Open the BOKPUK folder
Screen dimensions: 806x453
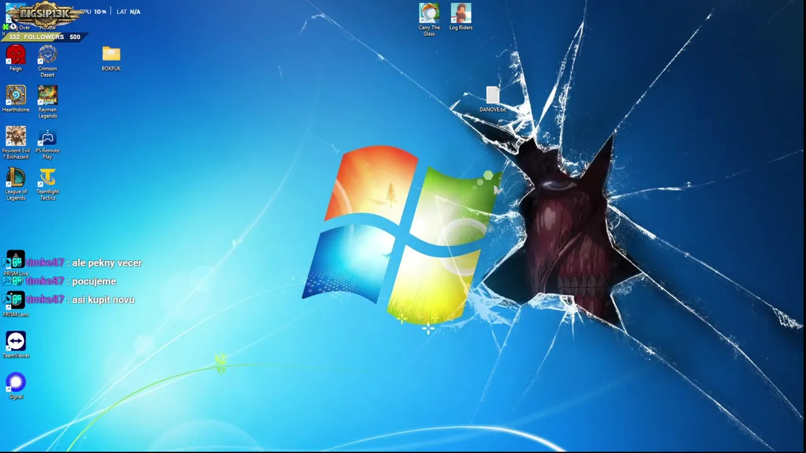click(111, 58)
